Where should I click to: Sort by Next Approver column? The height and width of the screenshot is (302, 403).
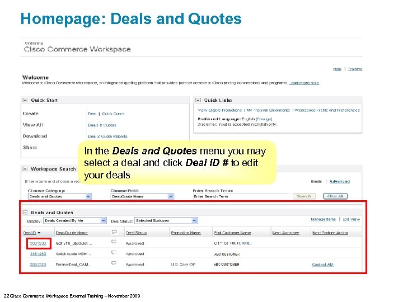point(286,233)
